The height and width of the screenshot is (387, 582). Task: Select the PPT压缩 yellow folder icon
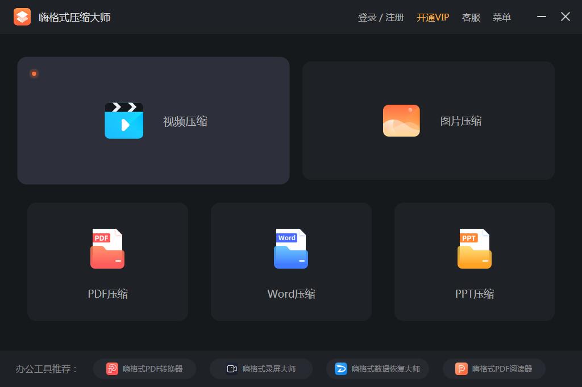click(475, 249)
